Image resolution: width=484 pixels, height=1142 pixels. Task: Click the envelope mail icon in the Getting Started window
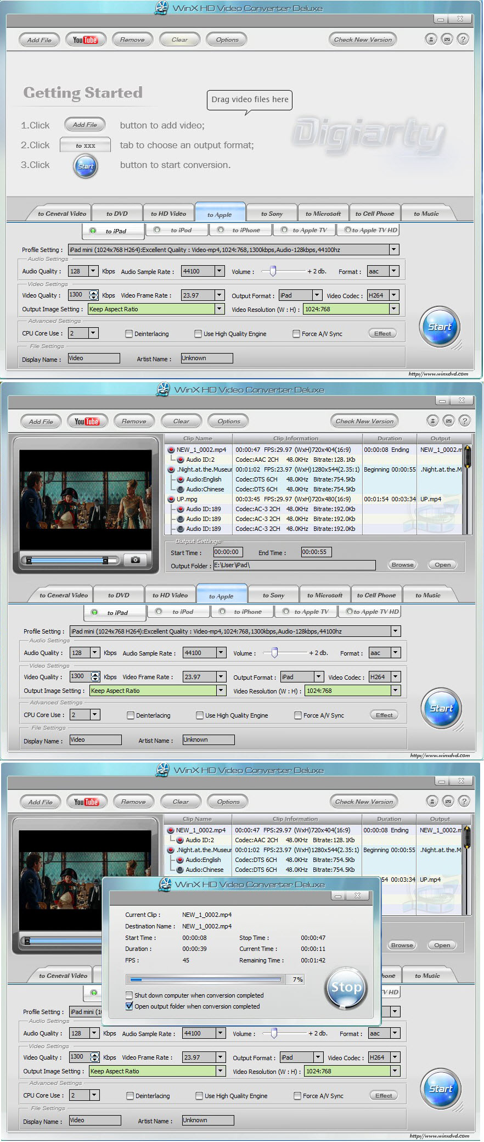[447, 40]
